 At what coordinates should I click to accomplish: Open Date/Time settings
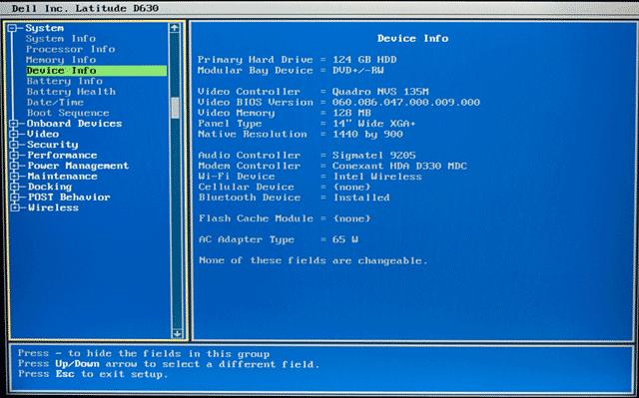tap(55, 102)
